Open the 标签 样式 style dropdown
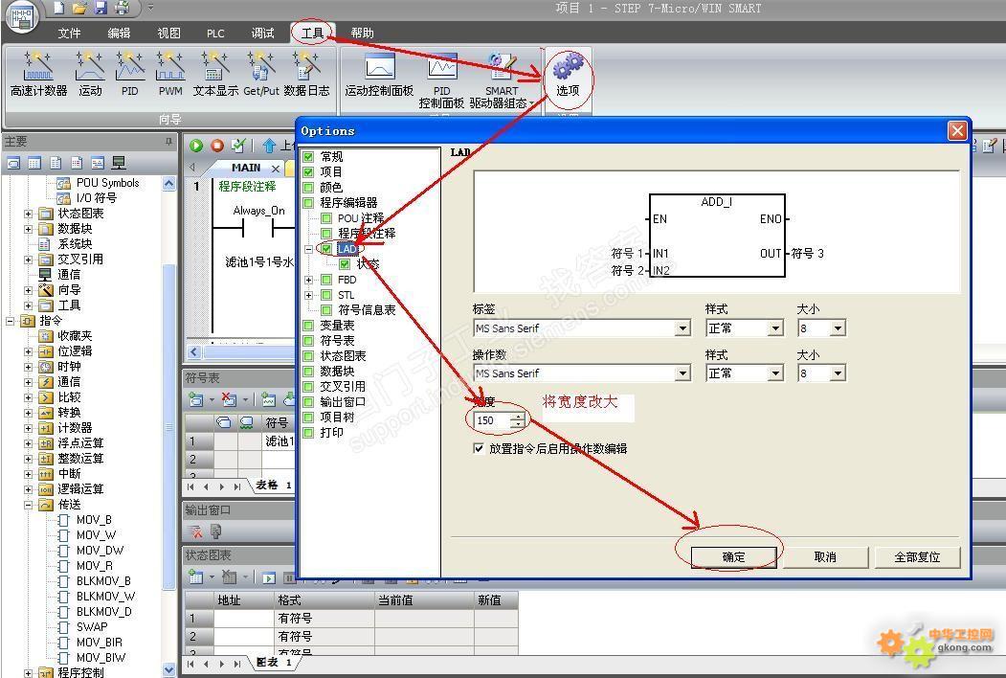The image size is (1006, 678). (775, 328)
